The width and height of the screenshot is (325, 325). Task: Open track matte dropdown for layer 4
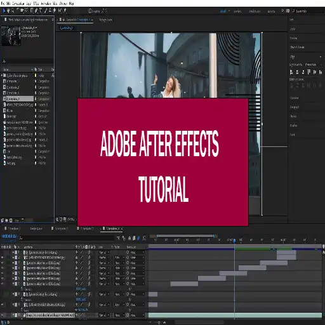119,268
